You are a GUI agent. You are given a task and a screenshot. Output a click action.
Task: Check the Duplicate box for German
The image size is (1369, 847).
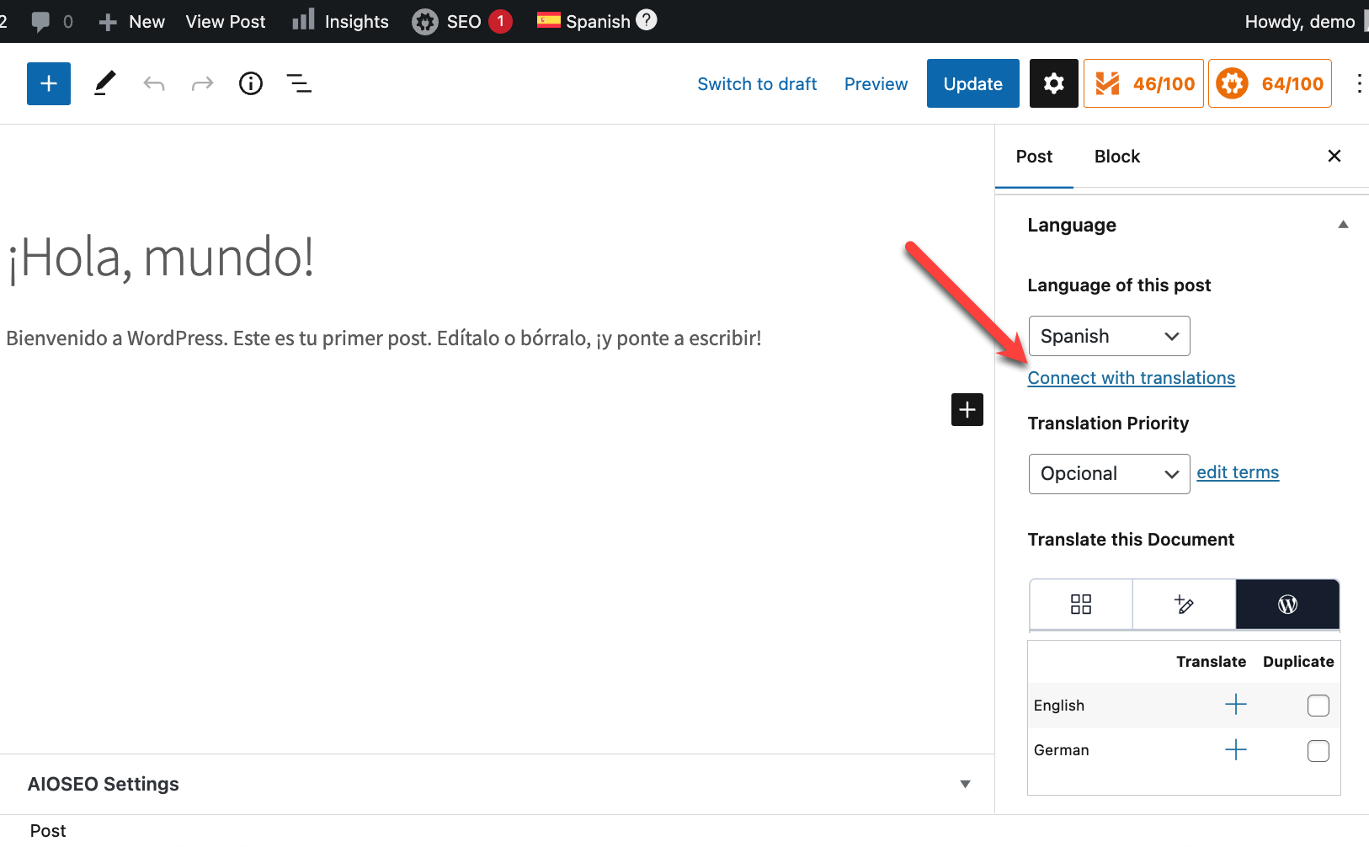coord(1318,750)
